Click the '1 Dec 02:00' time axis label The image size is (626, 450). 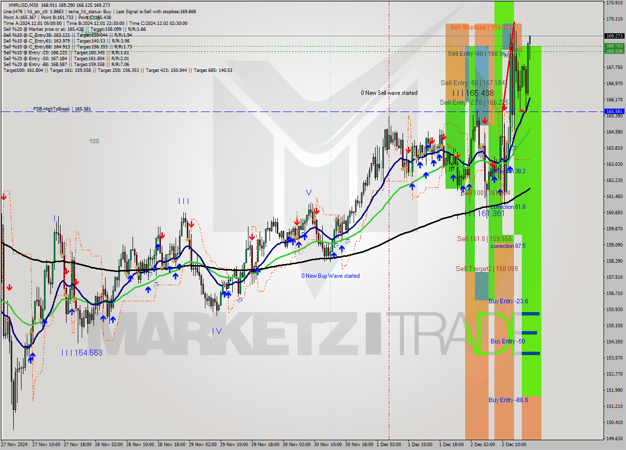pos(389,445)
